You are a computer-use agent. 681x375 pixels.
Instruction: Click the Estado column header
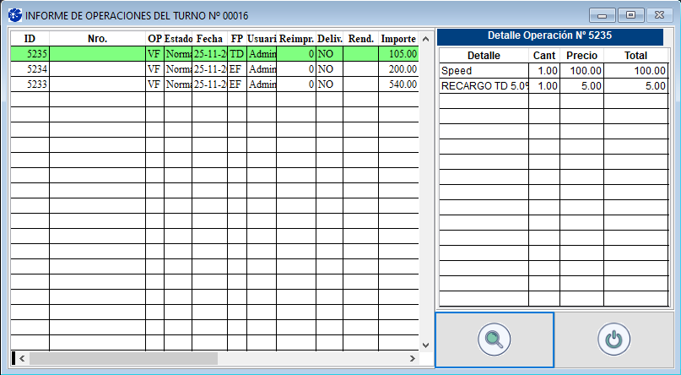178,39
